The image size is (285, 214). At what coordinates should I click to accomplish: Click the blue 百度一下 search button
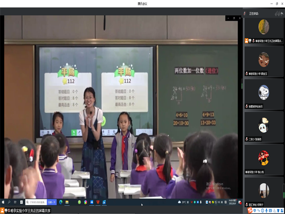(x=52, y=202)
